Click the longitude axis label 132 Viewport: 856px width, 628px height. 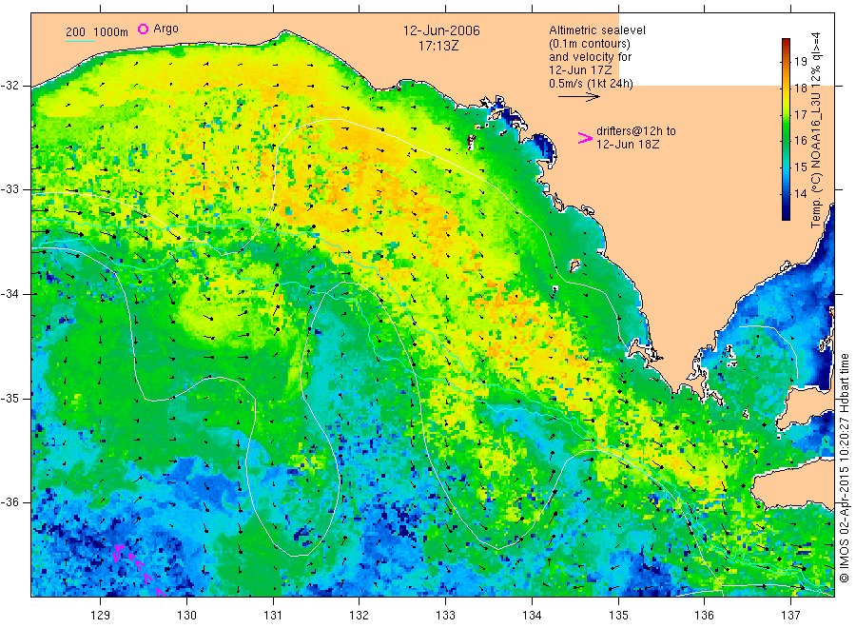tap(360, 616)
